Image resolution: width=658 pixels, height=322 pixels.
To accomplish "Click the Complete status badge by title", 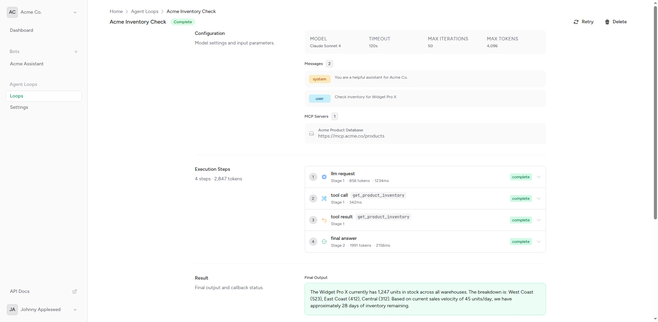I will [x=183, y=22].
